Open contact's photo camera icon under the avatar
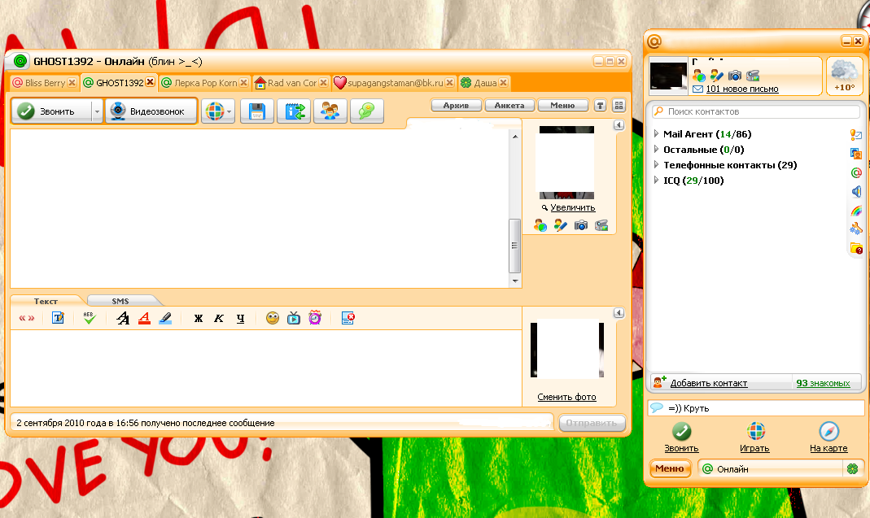This screenshot has height=518, width=870. [581, 225]
